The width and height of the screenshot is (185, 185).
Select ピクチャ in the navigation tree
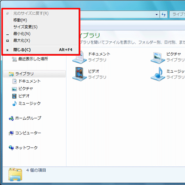(26, 88)
